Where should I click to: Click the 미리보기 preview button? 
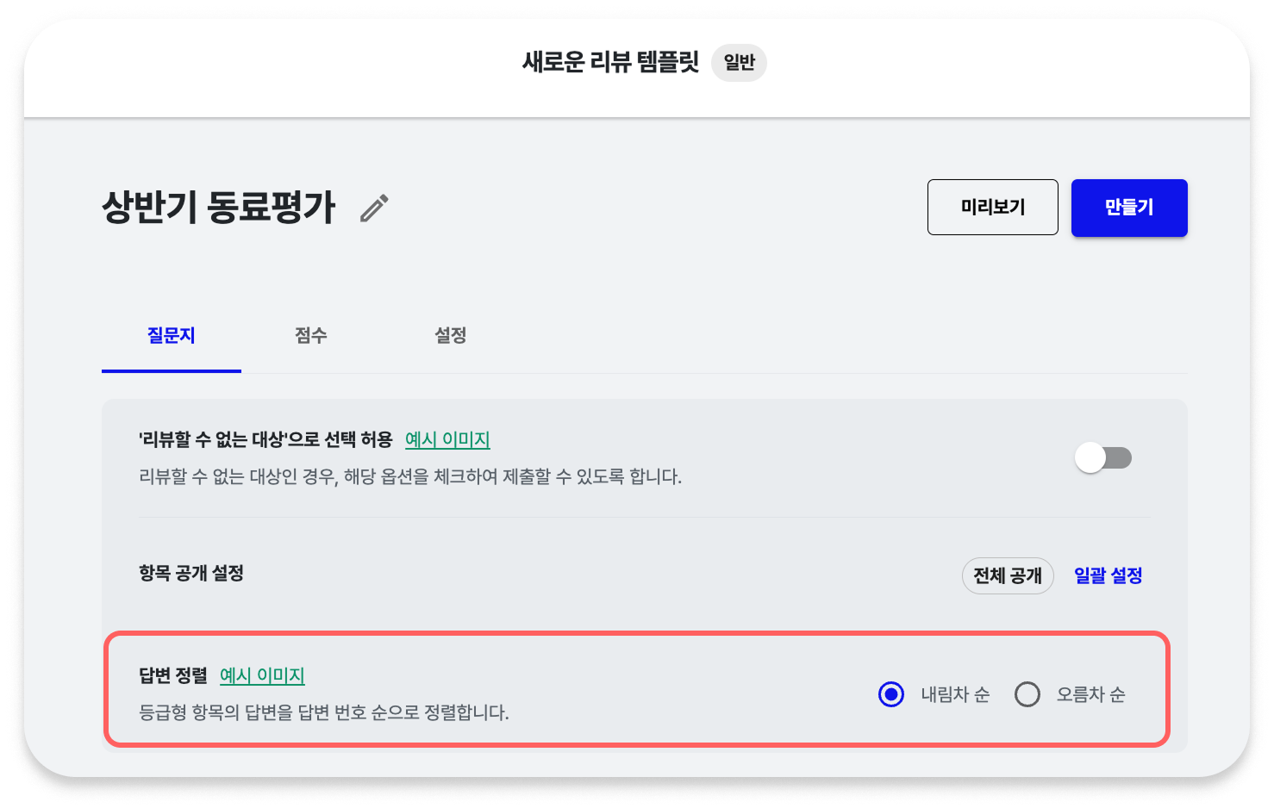pyautogui.click(x=992, y=207)
